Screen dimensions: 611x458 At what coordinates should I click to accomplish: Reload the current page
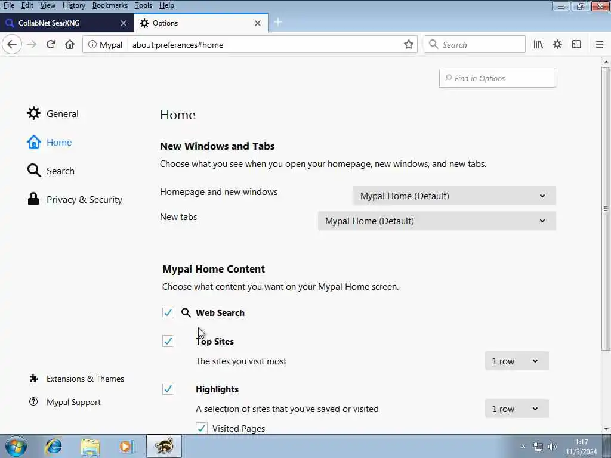coord(51,44)
